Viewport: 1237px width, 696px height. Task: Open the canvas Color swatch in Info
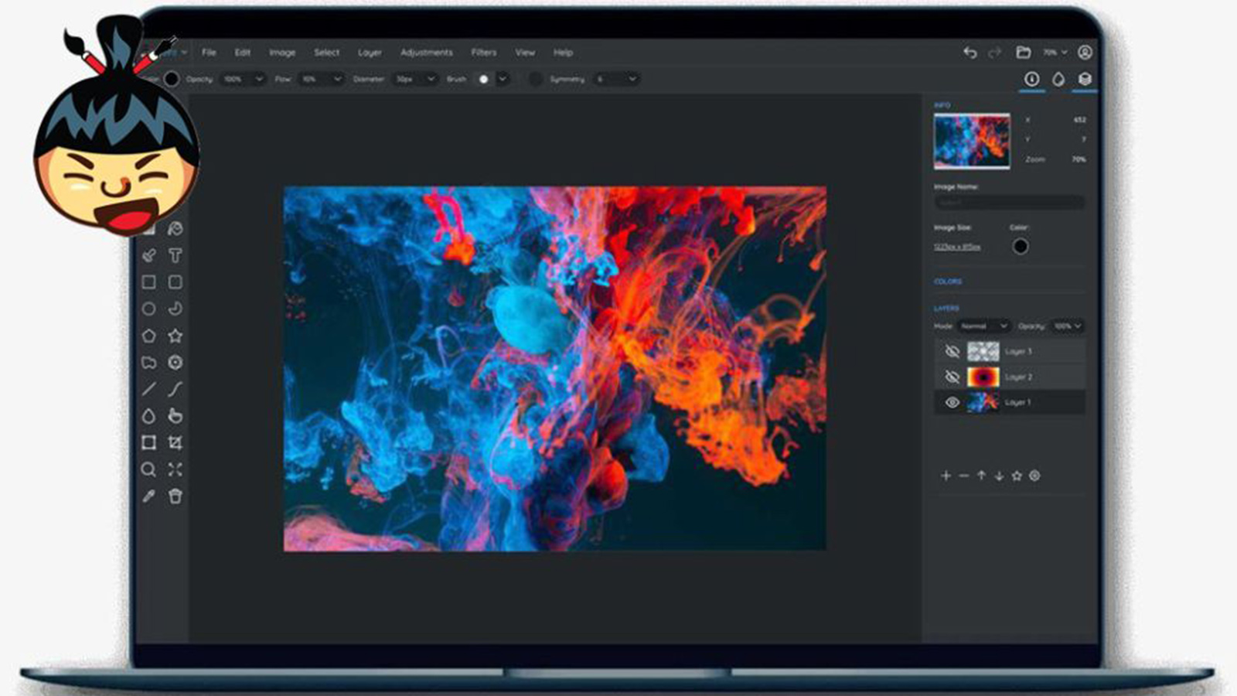(x=1021, y=247)
